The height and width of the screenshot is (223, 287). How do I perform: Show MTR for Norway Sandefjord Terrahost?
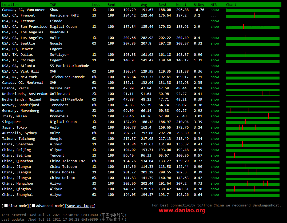point(215,105)
